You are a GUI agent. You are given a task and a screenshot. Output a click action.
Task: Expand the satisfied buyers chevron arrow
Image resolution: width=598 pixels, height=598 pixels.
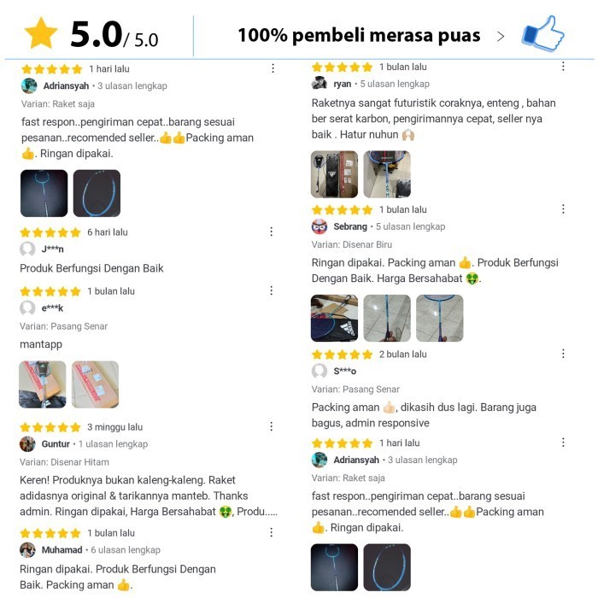[501, 36]
